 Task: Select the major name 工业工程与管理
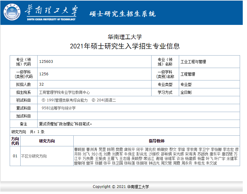[x=193, y=62]
